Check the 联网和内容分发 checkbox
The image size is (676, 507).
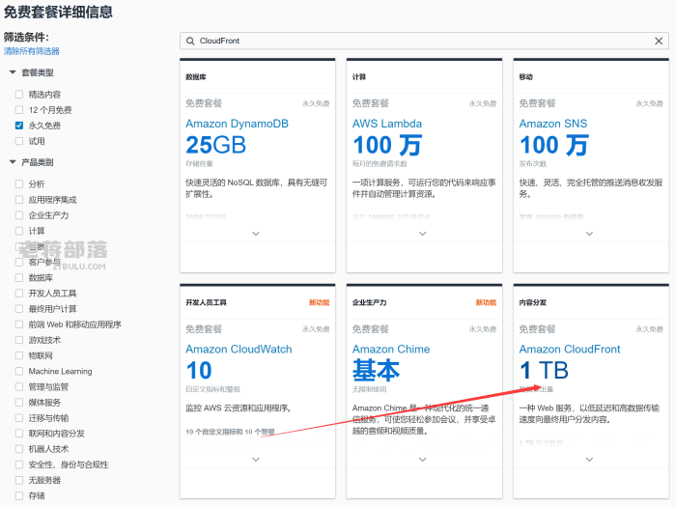(x=19, y=434)
